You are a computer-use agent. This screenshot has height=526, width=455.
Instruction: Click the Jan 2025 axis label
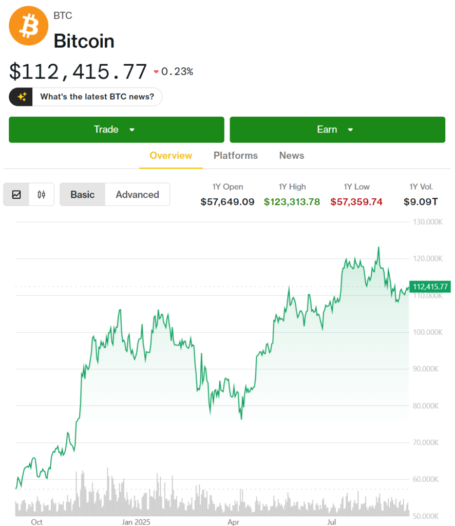click(136, 522)
